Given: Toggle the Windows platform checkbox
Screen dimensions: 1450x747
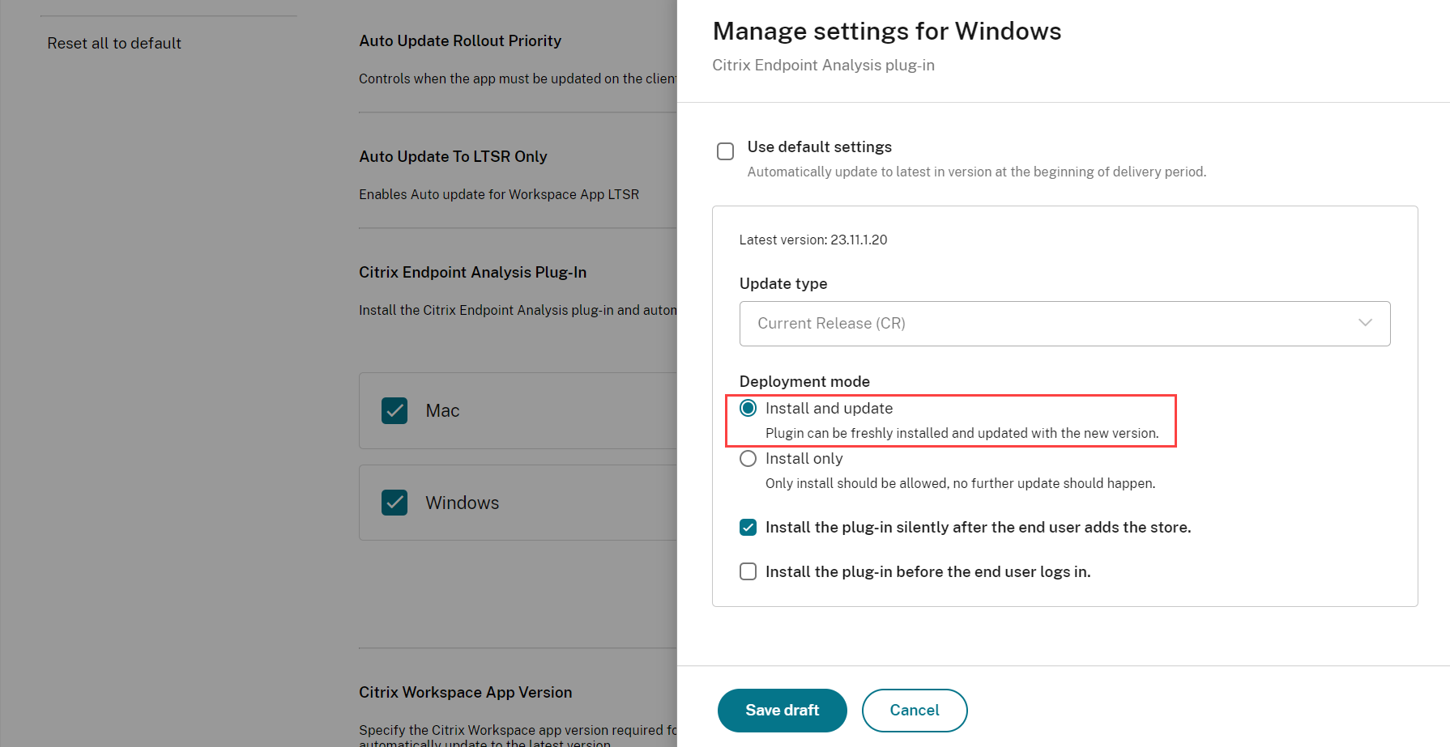Looking at the screenshot, I should (x=394, y=503).
